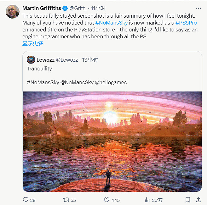
Task: Open the quoted tweet's 13小时 timestamp
Action: (x=90, y=60)
